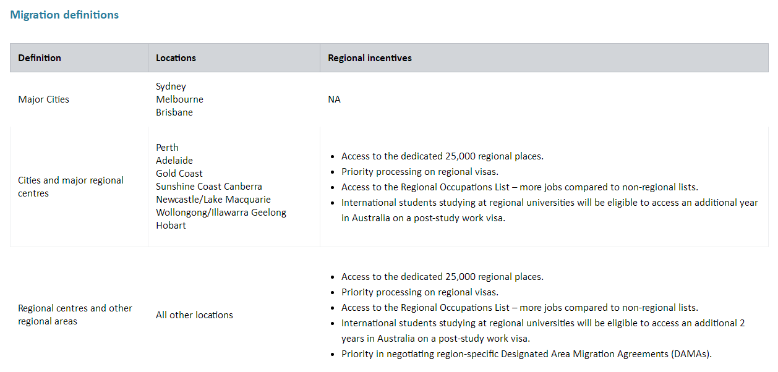Image resolution: width=778 pixels, height=372 pixels.
Task: Select Hobart in the locations list
Action: (171, 226)
